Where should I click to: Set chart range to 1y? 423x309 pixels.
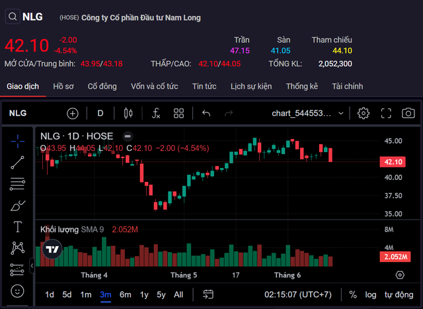[144, 294]
